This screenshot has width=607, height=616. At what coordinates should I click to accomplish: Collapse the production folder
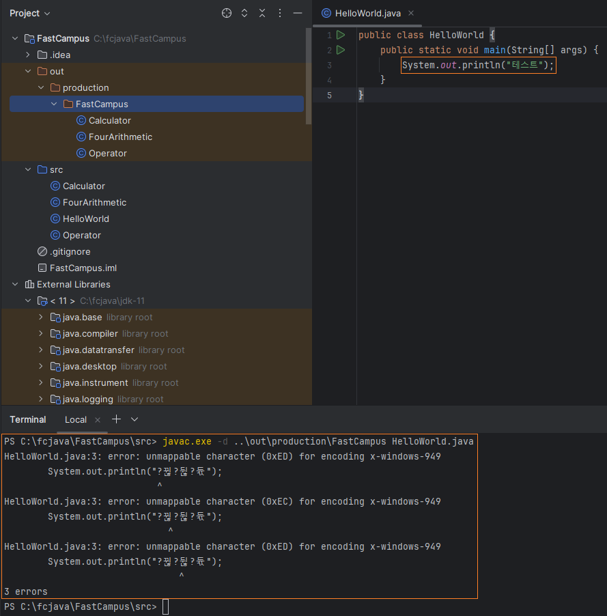[41, 87]
